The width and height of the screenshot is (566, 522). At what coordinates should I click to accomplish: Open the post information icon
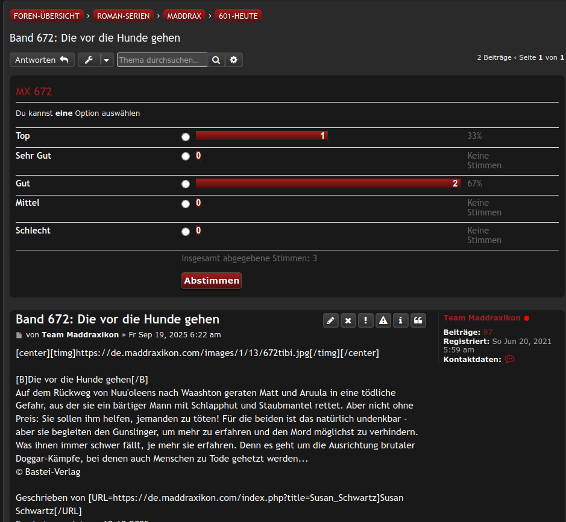click(x=401, y=320)
